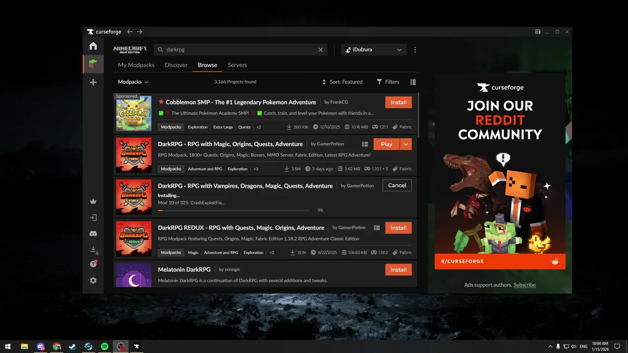Click the search magnifier icon

coord(160,50)
